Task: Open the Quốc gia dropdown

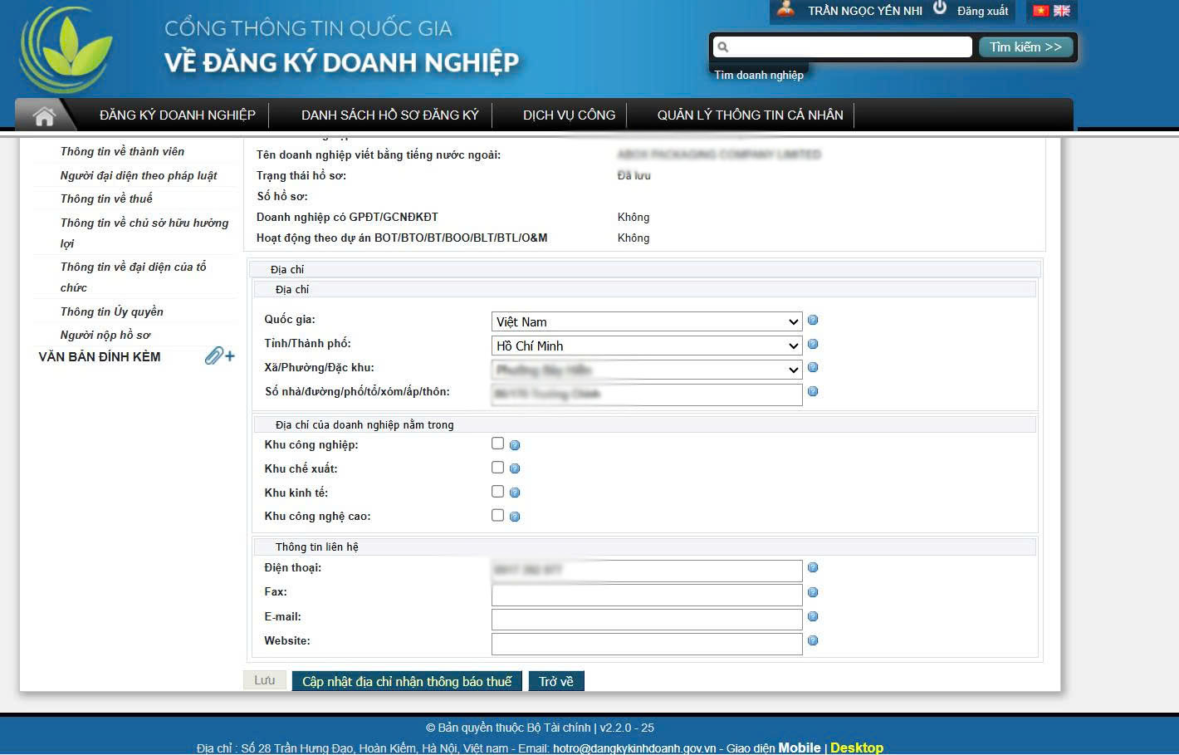Action: pyautogui.click(x=646, y=321)
